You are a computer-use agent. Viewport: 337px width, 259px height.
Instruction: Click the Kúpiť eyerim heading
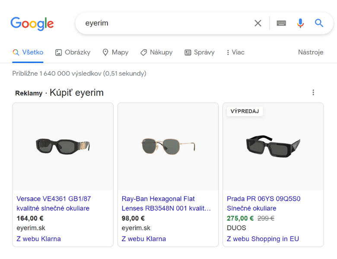pos(77,92)
